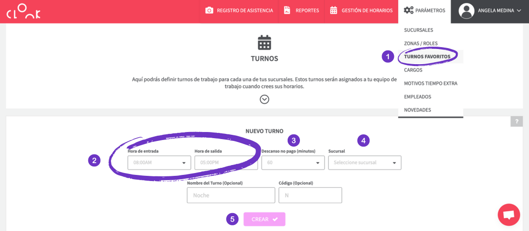Open the Hora de salida dropdown
Image resolution: width=529 pixels, height=231 pixels.
tap(226, 163)
